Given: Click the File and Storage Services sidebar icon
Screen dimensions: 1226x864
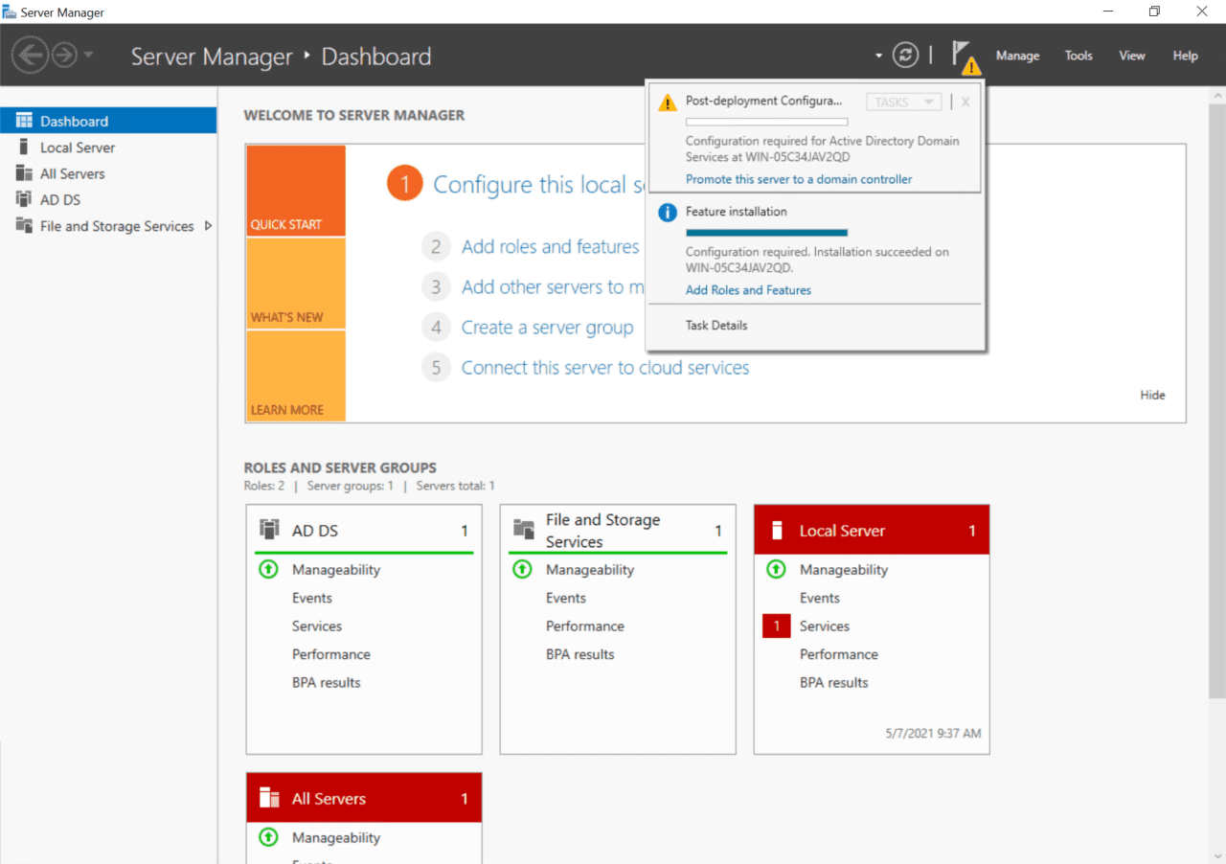Looking at the screenshot, I should (x=24, y=226).
